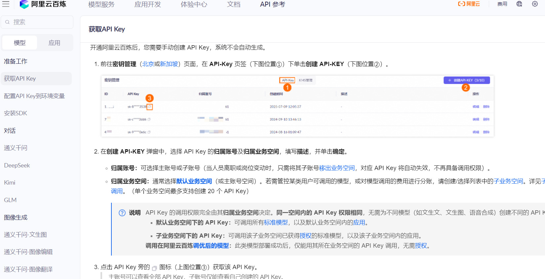
Task: Open the hamburger menu icon
Action: pyautogui.click(x=6, y=4)
